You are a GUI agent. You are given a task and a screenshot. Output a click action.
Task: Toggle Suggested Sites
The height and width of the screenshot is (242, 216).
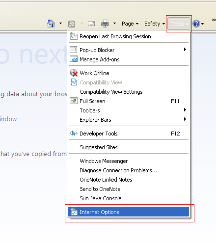pos(129,147)
